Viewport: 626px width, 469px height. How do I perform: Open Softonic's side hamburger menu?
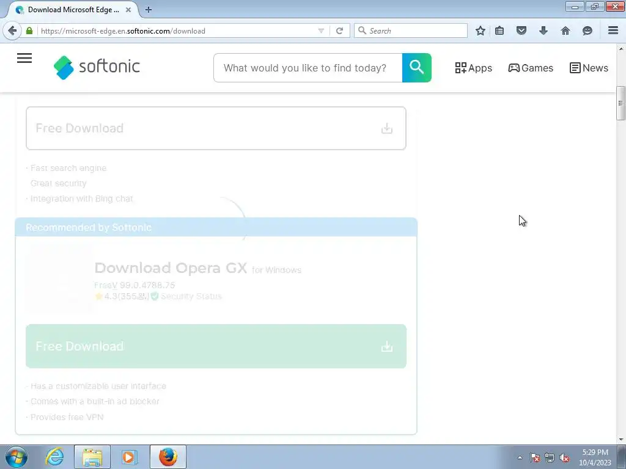click(x=24, y=58)
